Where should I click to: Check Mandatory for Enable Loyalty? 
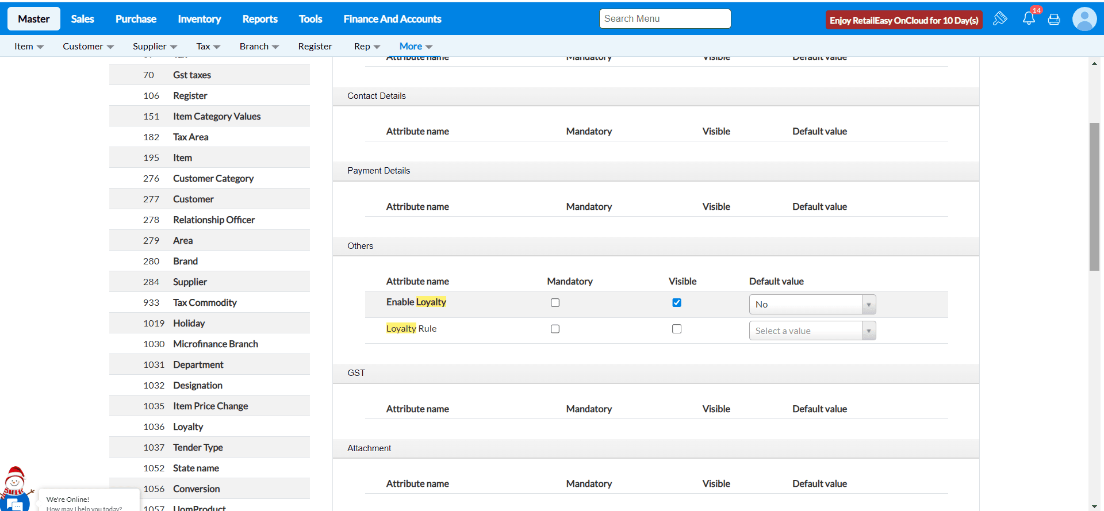(x=555, y=303)
